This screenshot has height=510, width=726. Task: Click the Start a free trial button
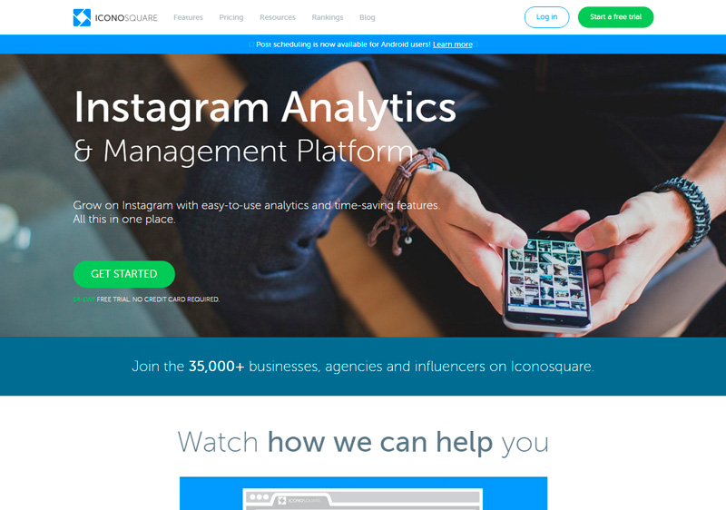tap(616, 17)
